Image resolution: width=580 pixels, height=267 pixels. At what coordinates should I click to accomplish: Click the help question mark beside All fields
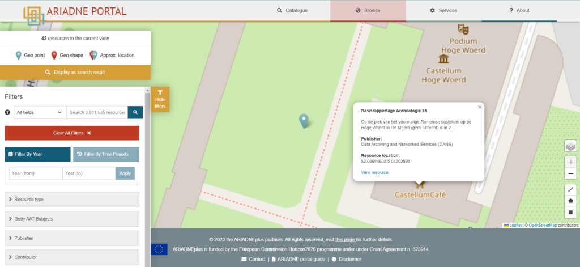tap(7, 113)
